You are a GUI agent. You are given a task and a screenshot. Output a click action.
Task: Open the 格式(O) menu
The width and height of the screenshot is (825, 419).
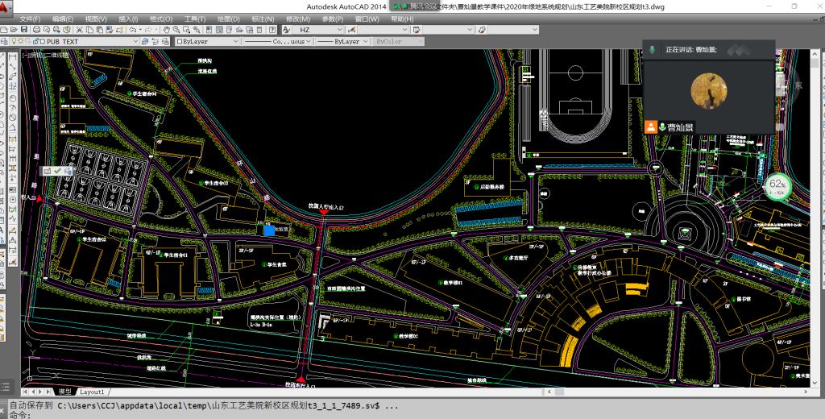tap(161, 19)
